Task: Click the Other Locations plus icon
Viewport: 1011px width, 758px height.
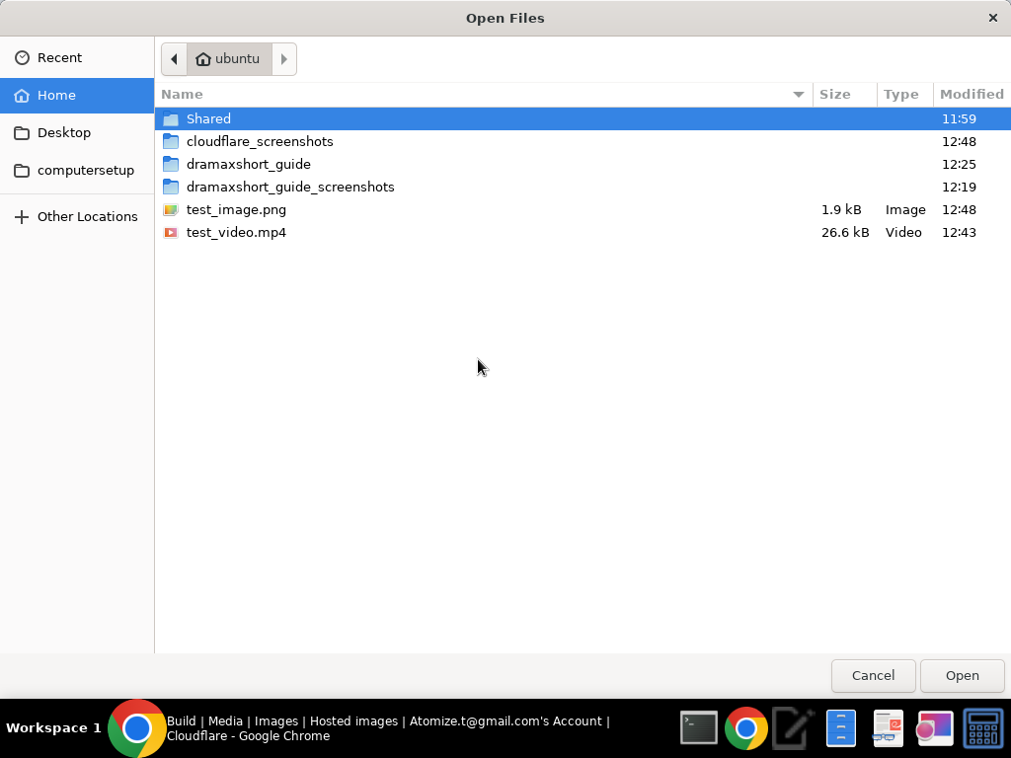Action: [22, 216]
